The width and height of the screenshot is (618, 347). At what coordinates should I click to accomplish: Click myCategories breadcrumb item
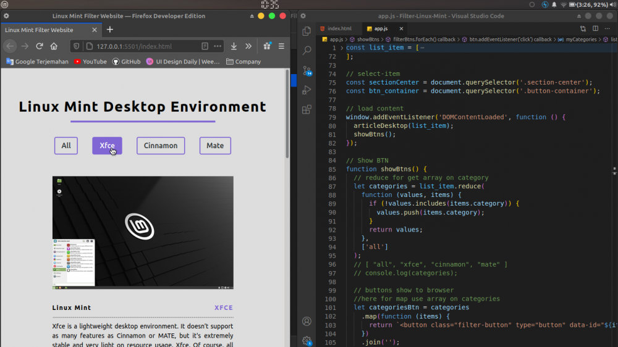coord(577,40)
